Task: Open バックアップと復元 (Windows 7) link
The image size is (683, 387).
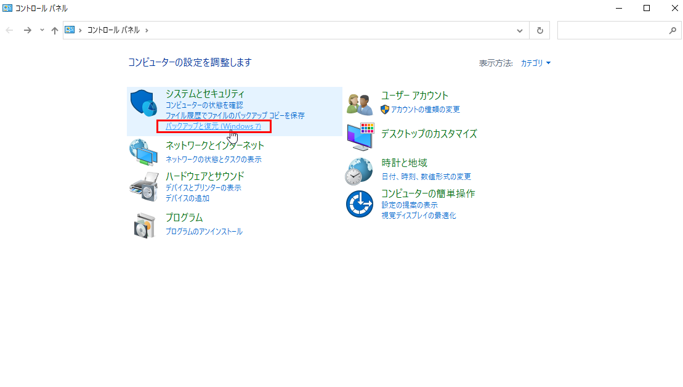Action: coord(214,126)
